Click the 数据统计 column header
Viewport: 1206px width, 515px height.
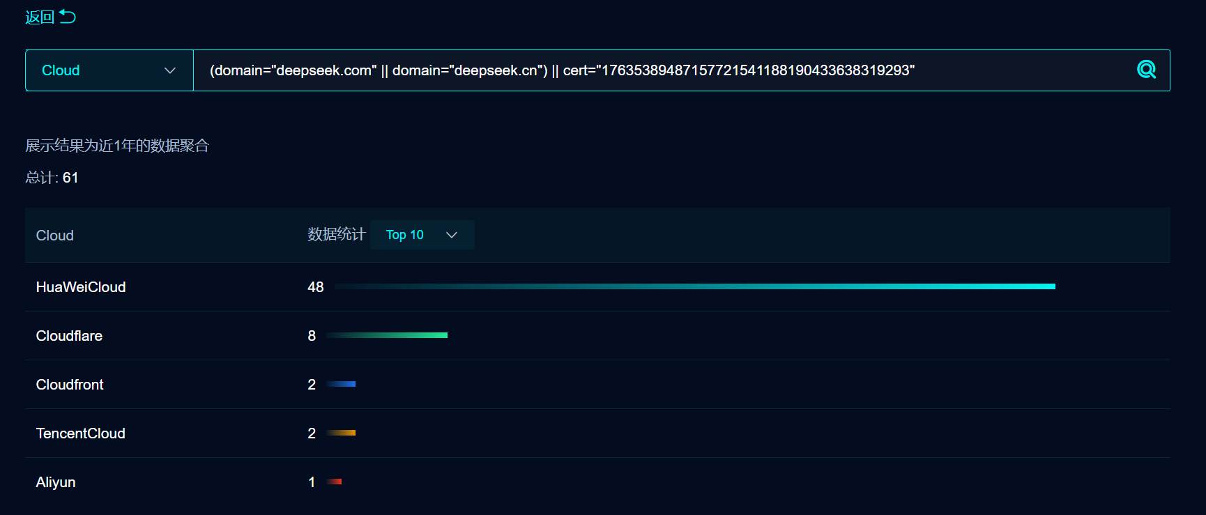[337, 234]
